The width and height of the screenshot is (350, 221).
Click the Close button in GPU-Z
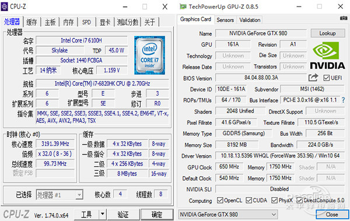pos(332,215)
